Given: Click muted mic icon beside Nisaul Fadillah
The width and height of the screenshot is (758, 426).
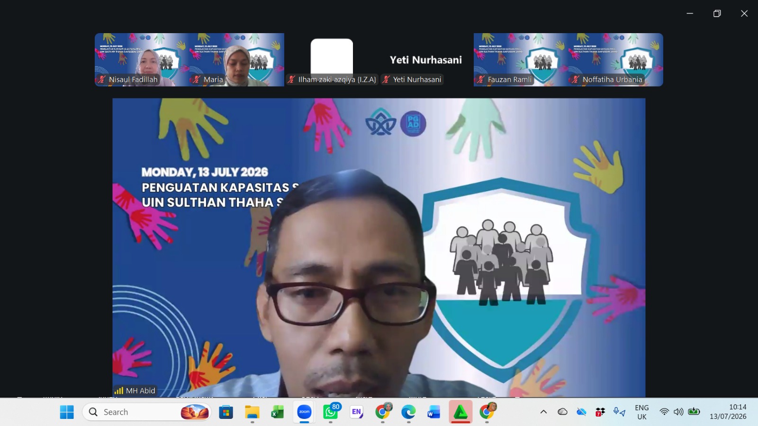Looking at the screenshot, I should click(x=102, y=80).
